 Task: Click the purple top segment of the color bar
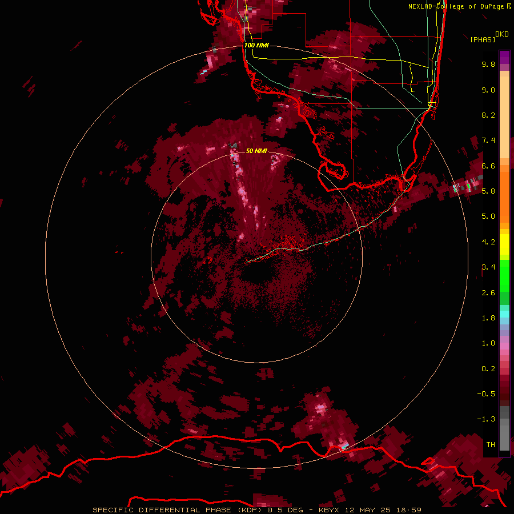click(504, 57)
